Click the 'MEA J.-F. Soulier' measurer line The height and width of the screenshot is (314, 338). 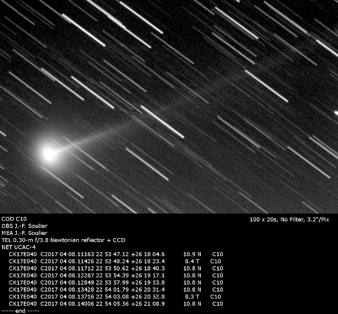pyautogui.click(x=25, y=233)
